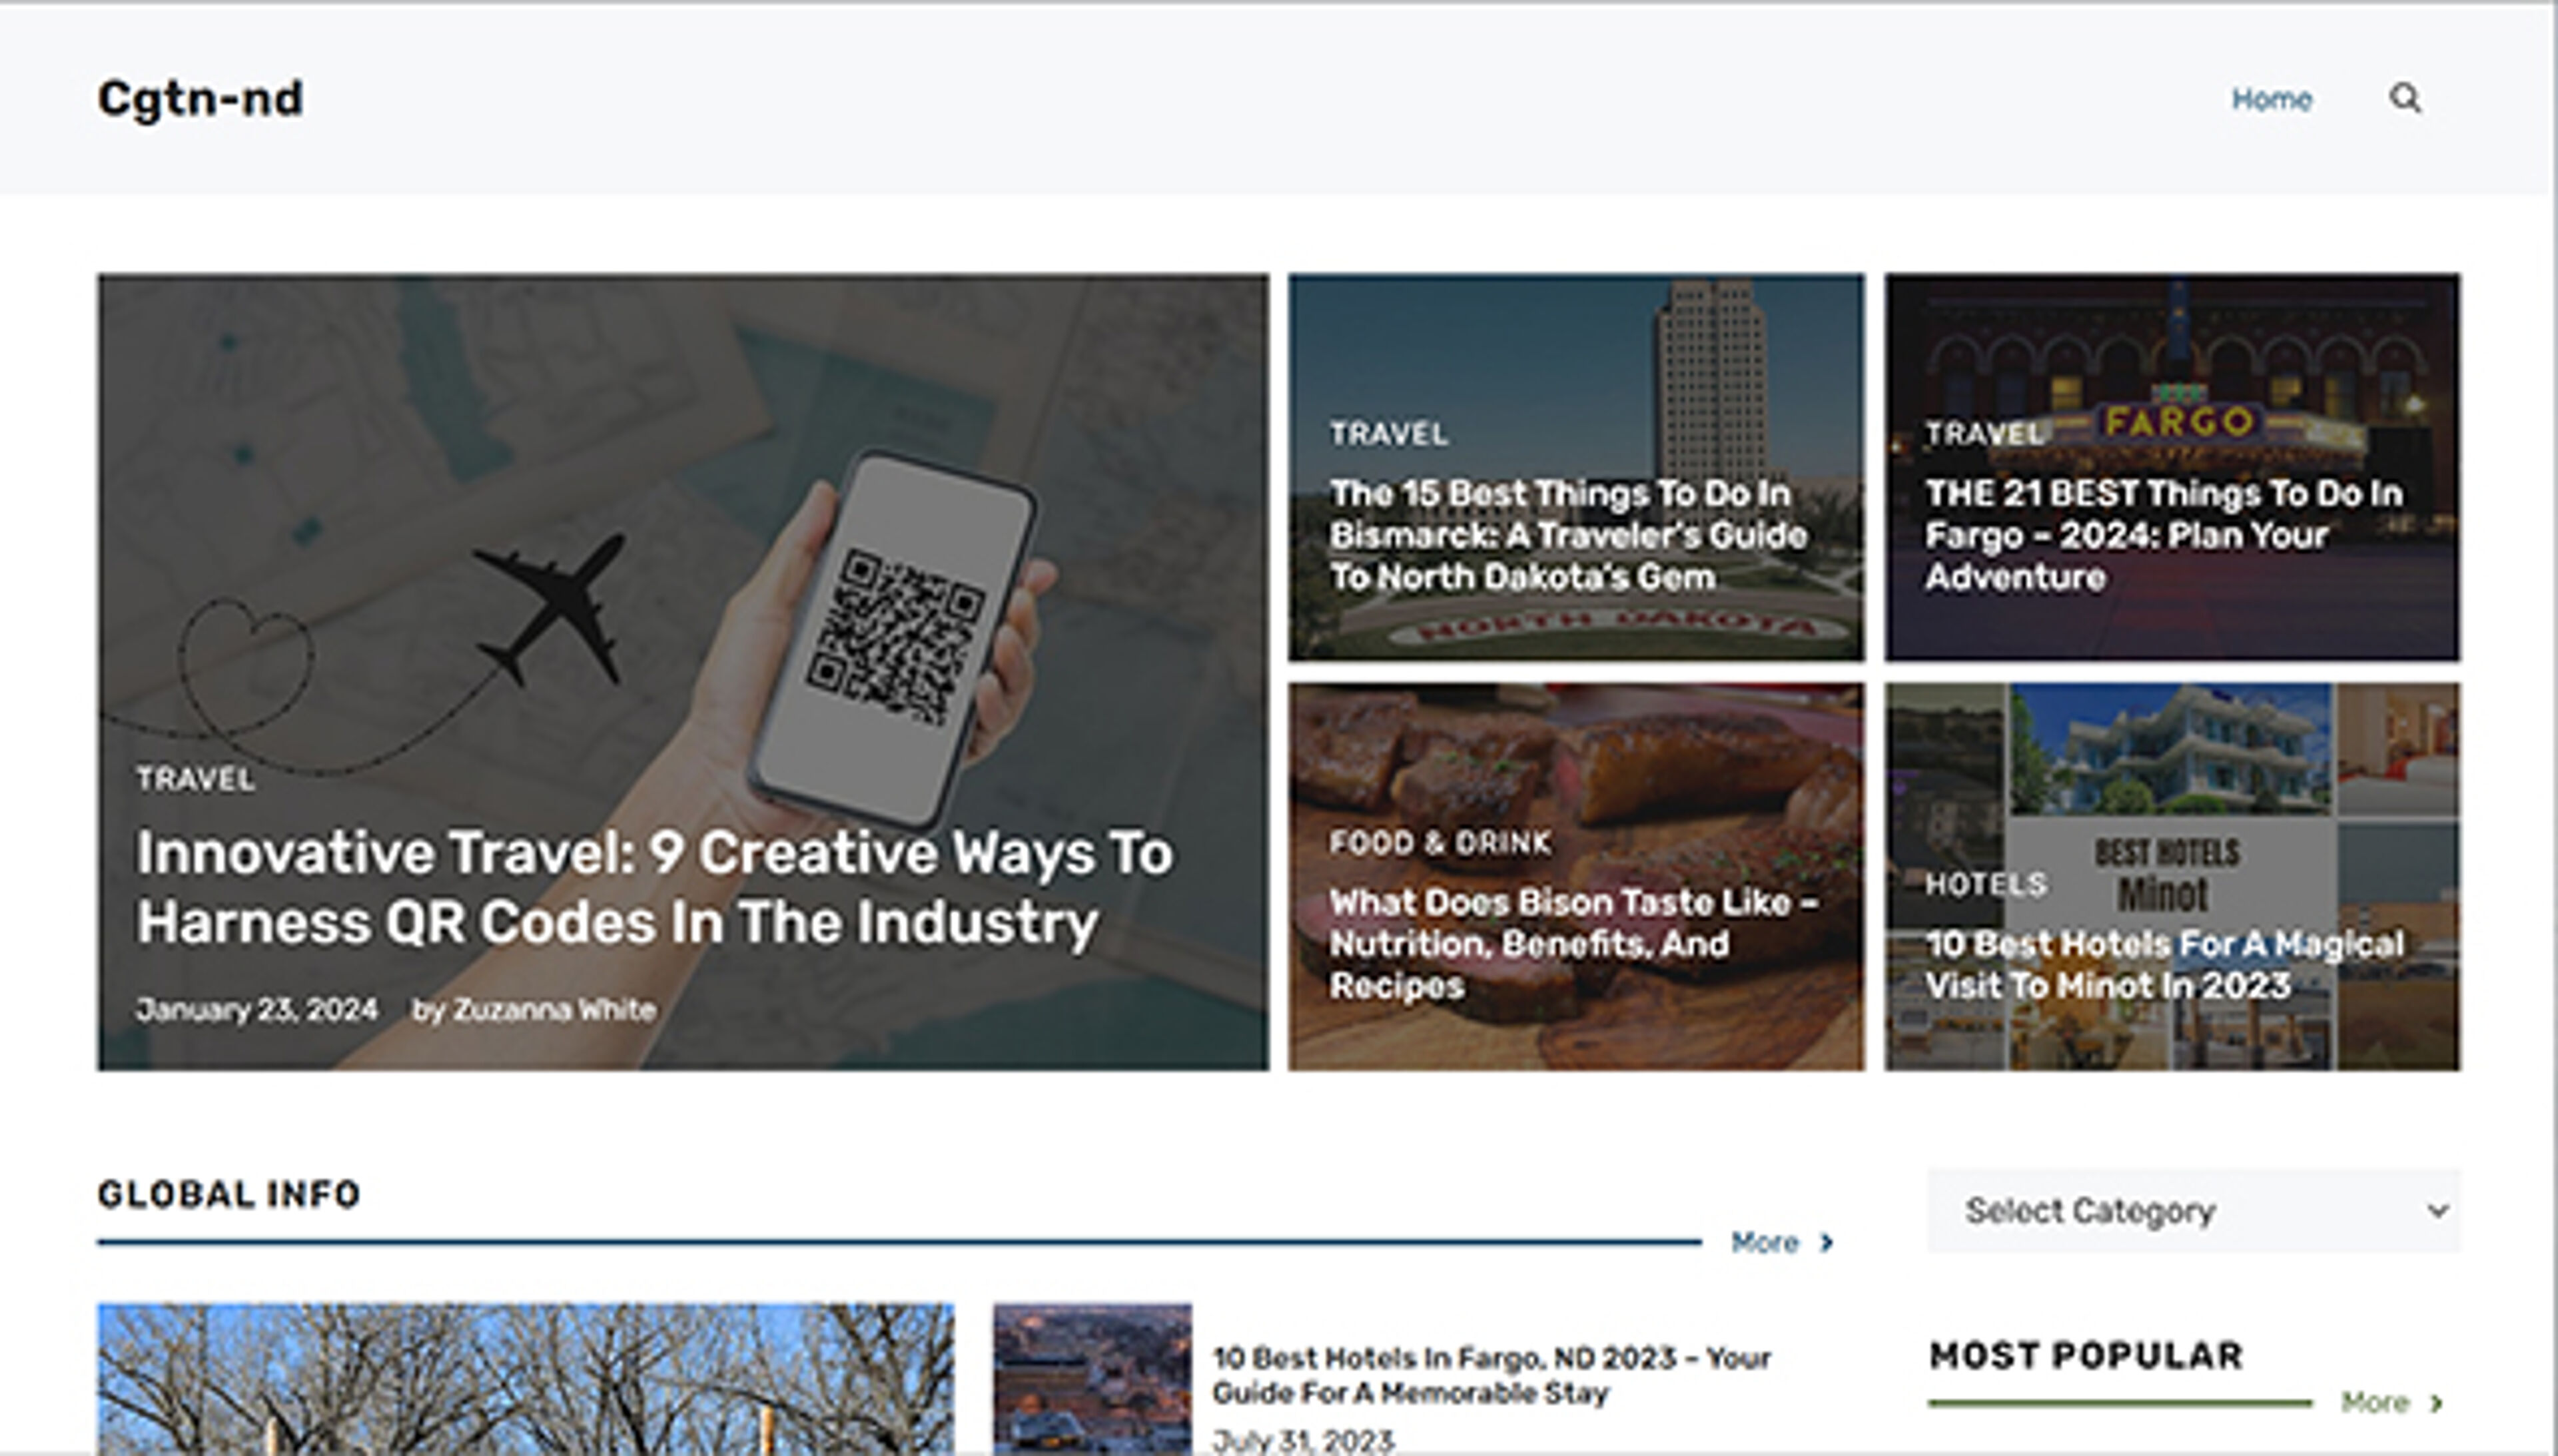The width and height of the screenshot is (2558, 1456).
Task: Click the Global Info More chevron arrow
Action: (1827, 1242)
